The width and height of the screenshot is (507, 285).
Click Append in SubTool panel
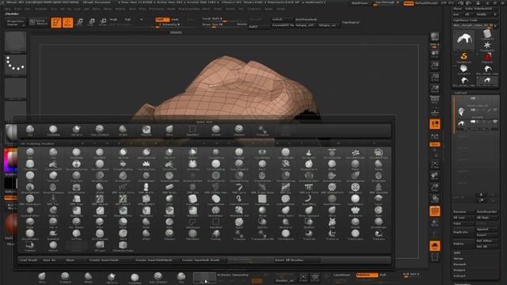coord(486,230)
